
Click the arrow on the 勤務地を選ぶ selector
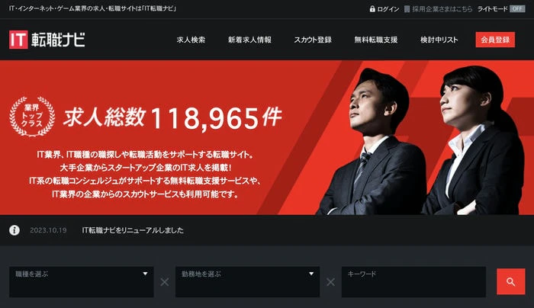(x=311, y=274)
